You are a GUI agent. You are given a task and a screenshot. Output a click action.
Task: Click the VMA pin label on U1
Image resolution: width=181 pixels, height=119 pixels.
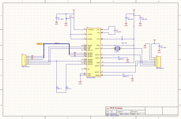(x=98, y=45)
